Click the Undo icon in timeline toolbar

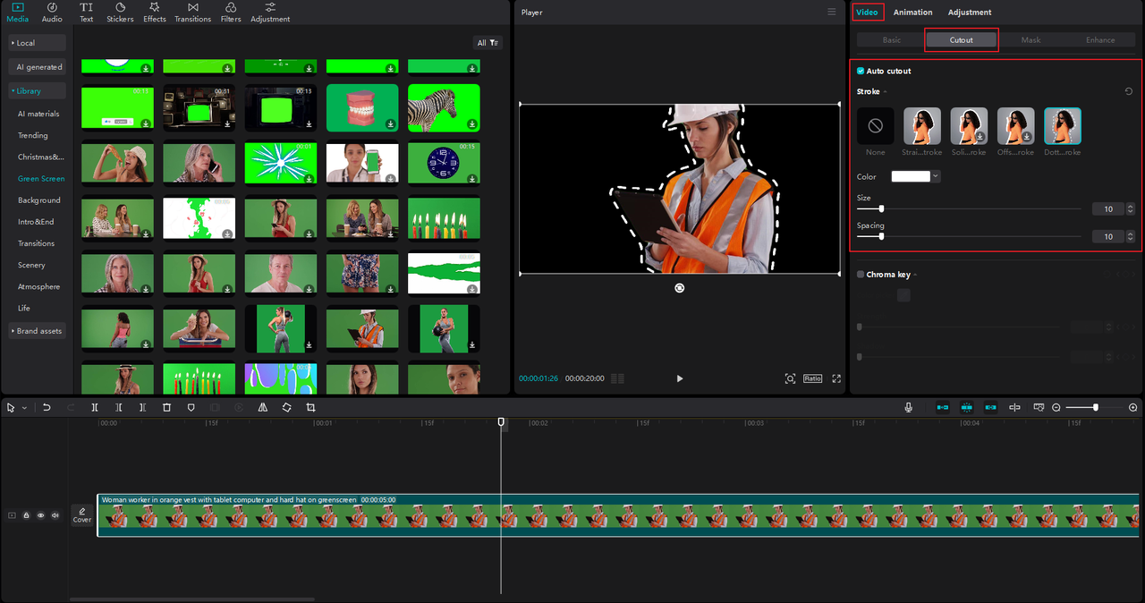point(47,407)
